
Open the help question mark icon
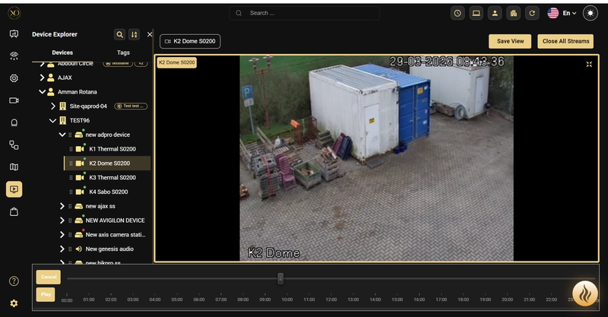14,281
